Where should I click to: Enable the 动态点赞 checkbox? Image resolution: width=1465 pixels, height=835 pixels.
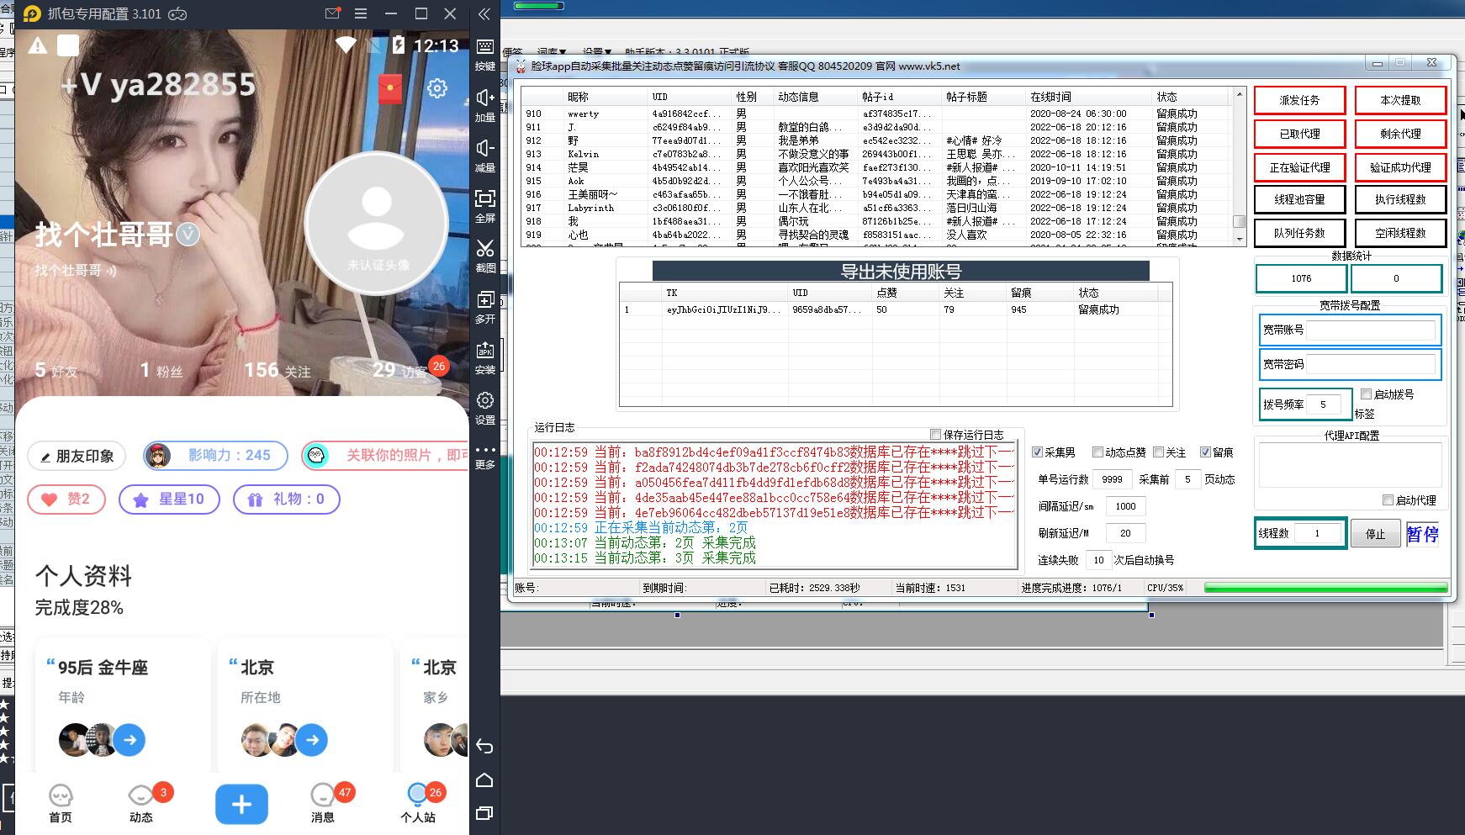pyautogui.click(x=1097, y=452)
